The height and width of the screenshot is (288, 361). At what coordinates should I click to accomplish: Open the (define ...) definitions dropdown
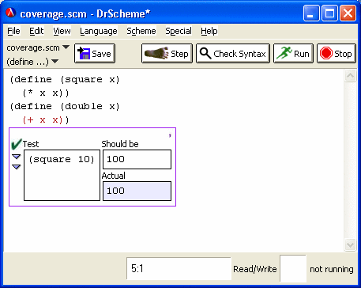tap(32, 62)
